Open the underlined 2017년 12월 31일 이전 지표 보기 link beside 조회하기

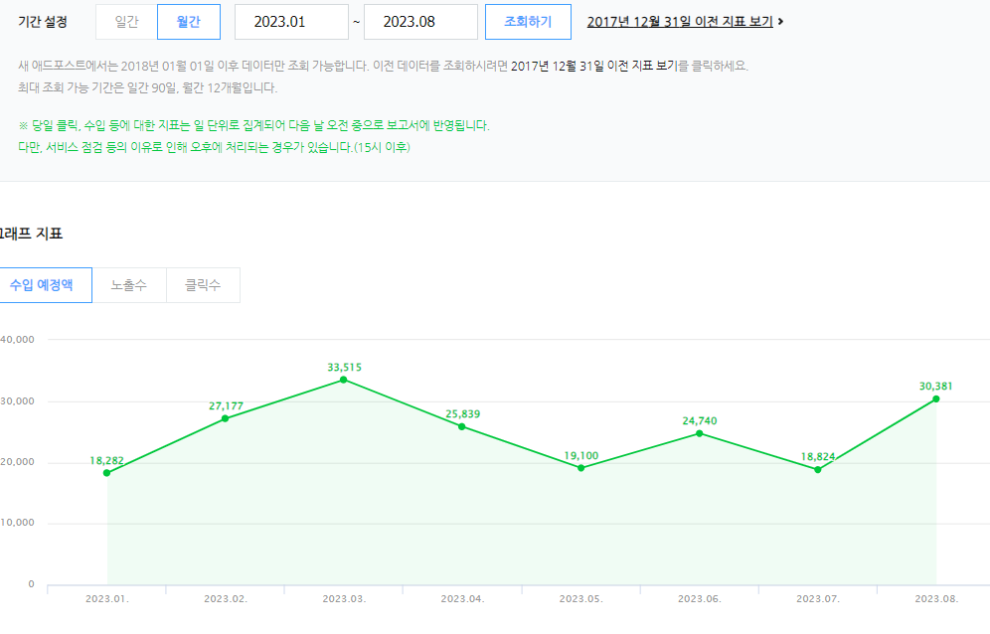click(680, 22)
